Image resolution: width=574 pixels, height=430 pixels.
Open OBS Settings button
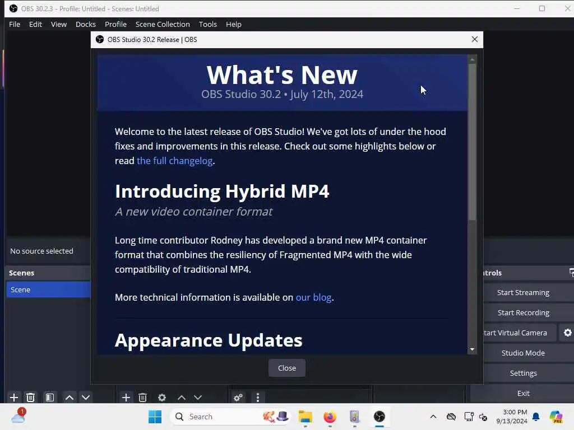click(523, 373)
